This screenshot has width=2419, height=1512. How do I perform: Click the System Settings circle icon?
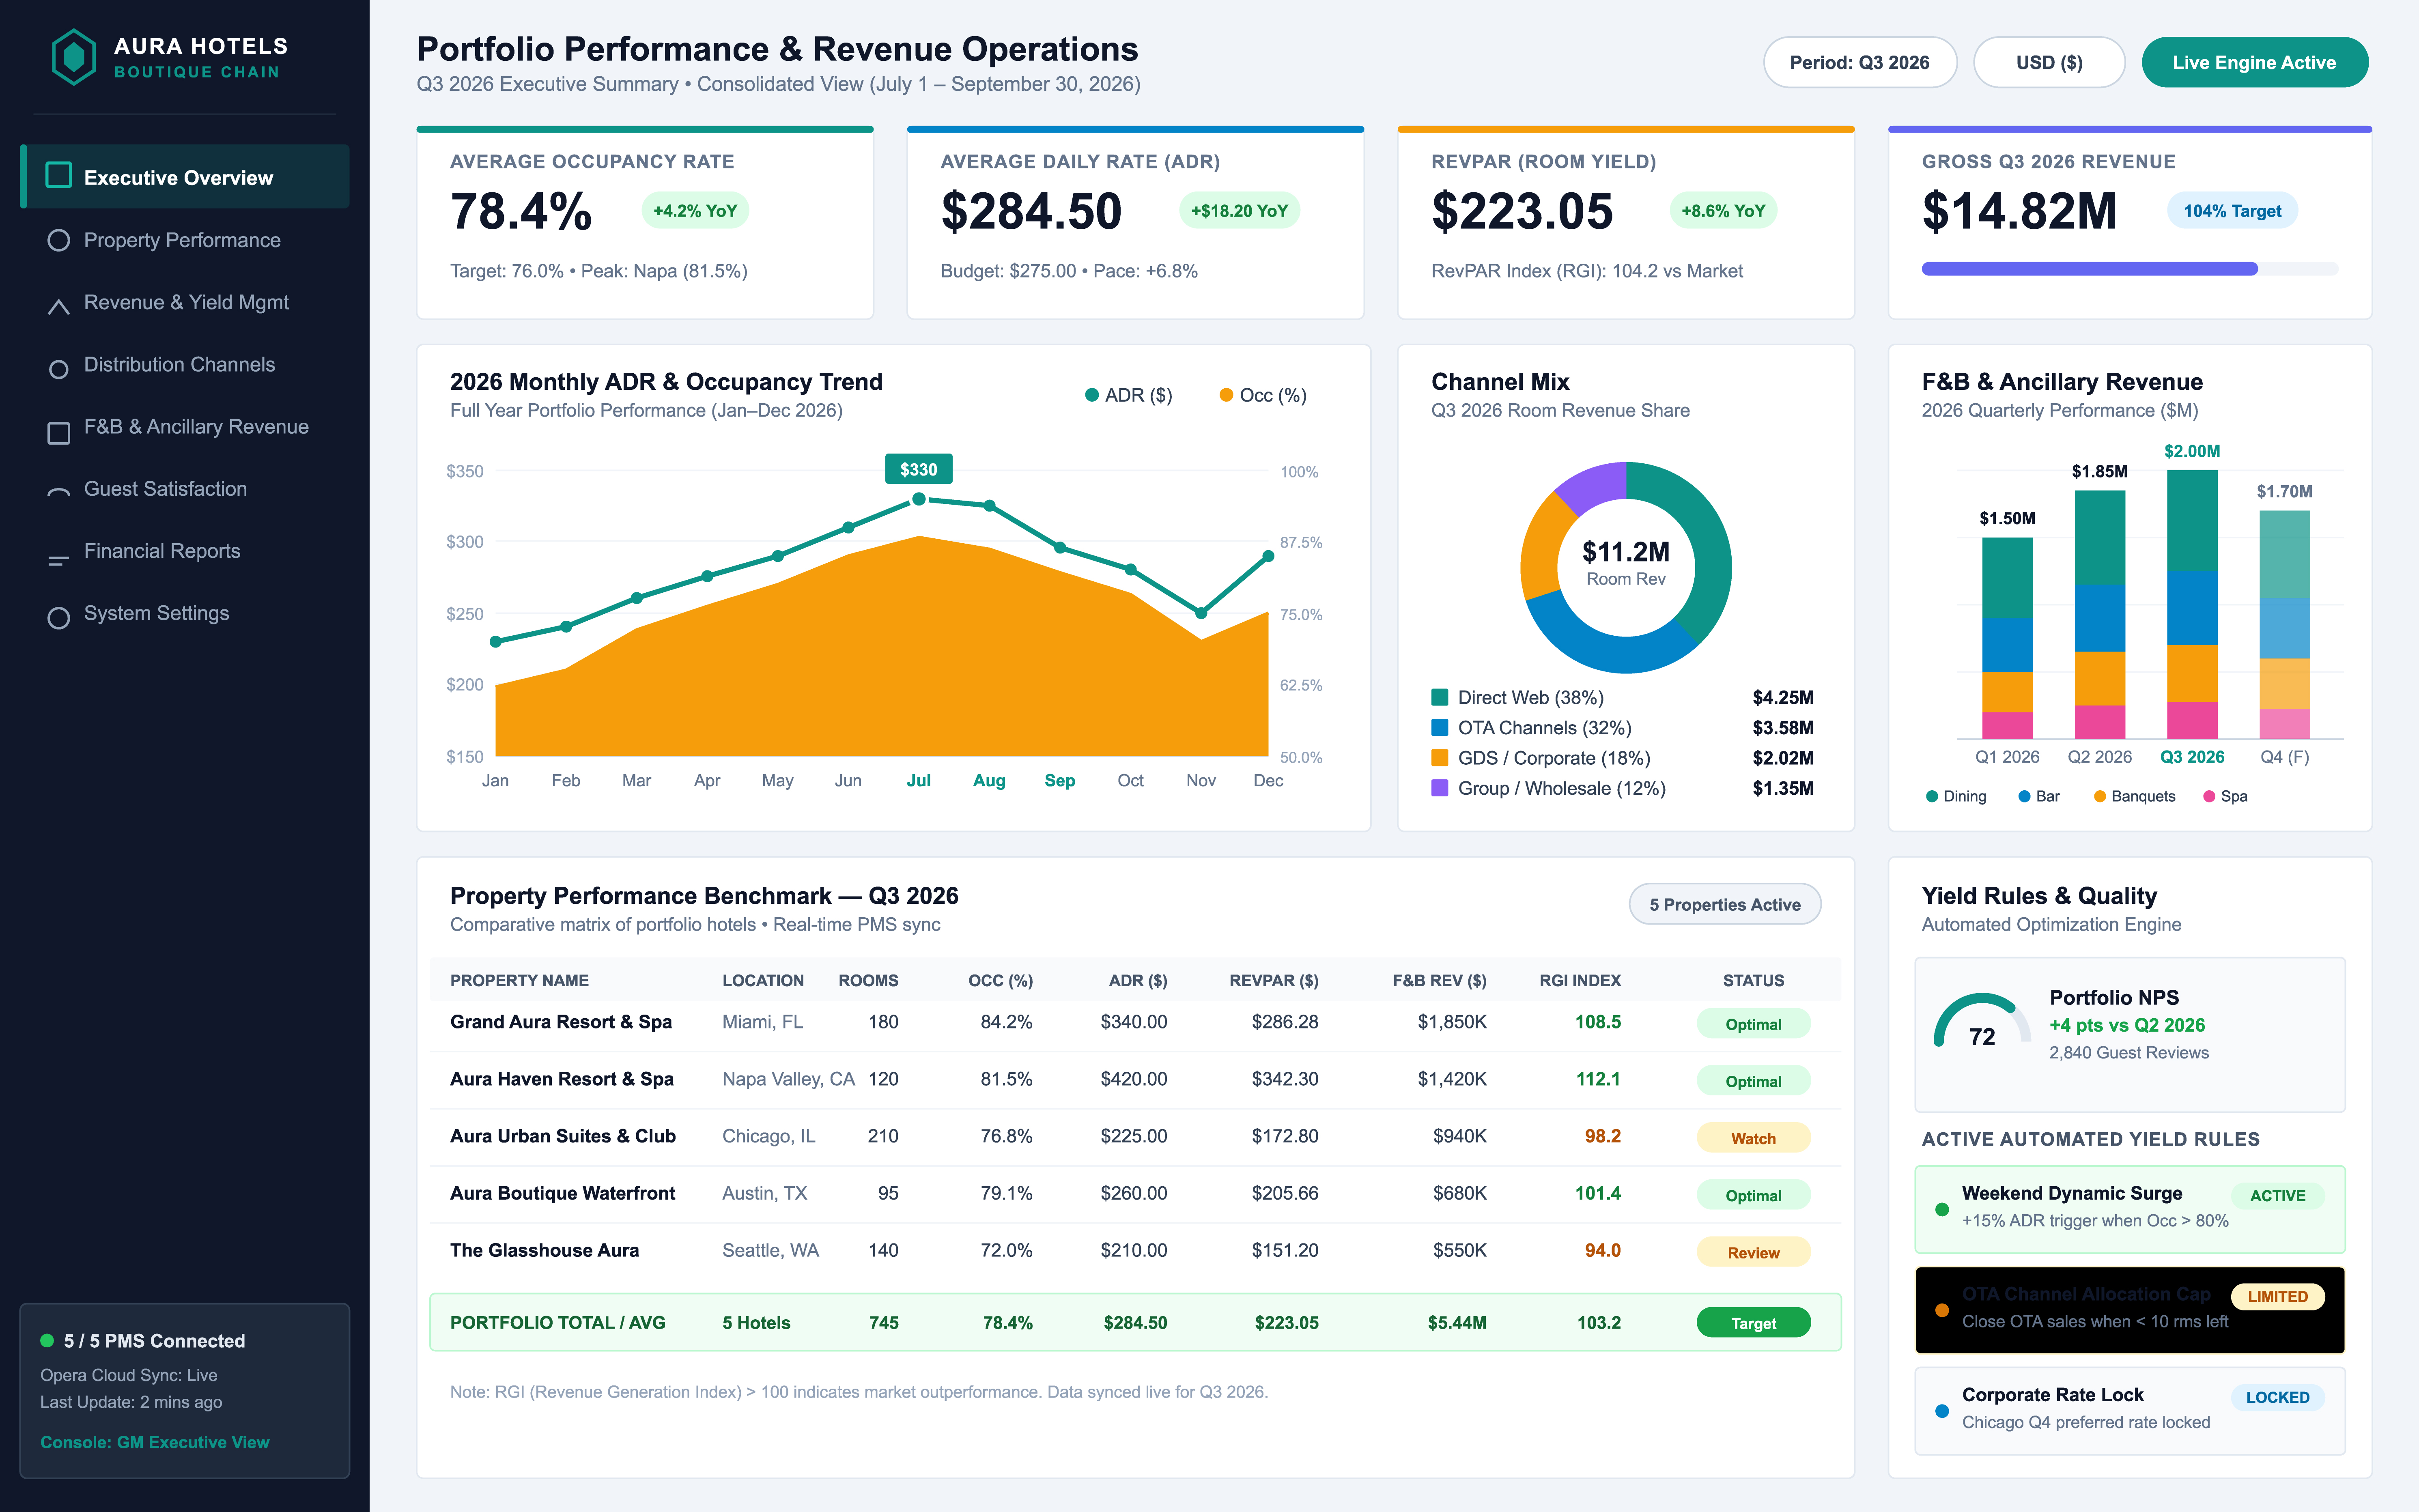tap(59, 617)
